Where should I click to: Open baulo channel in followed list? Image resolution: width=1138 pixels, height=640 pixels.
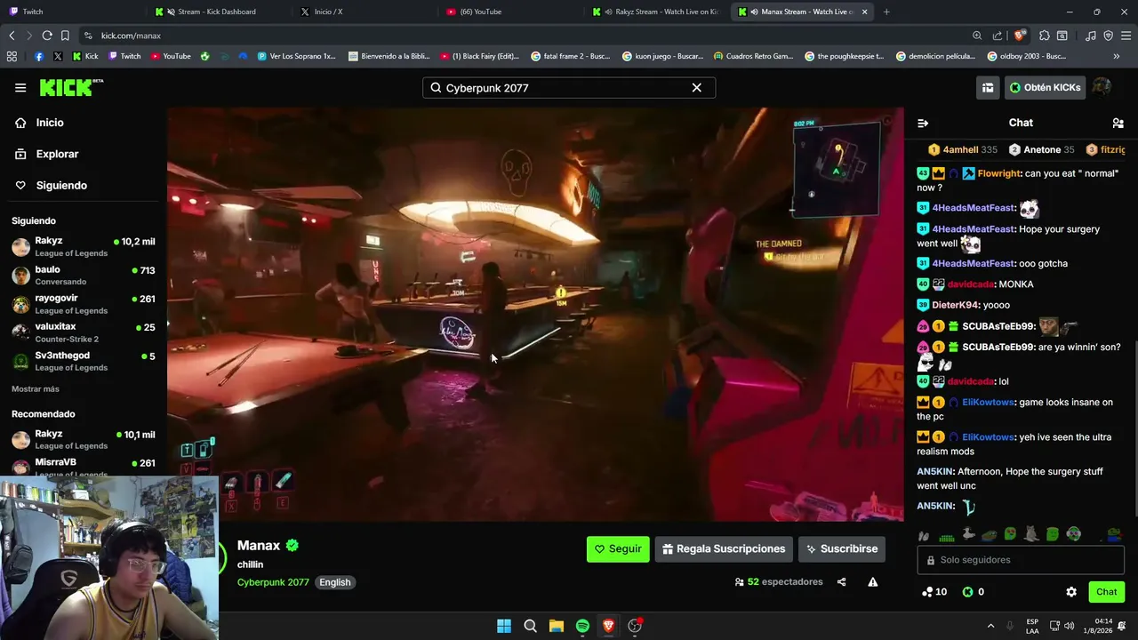point(84,275)
